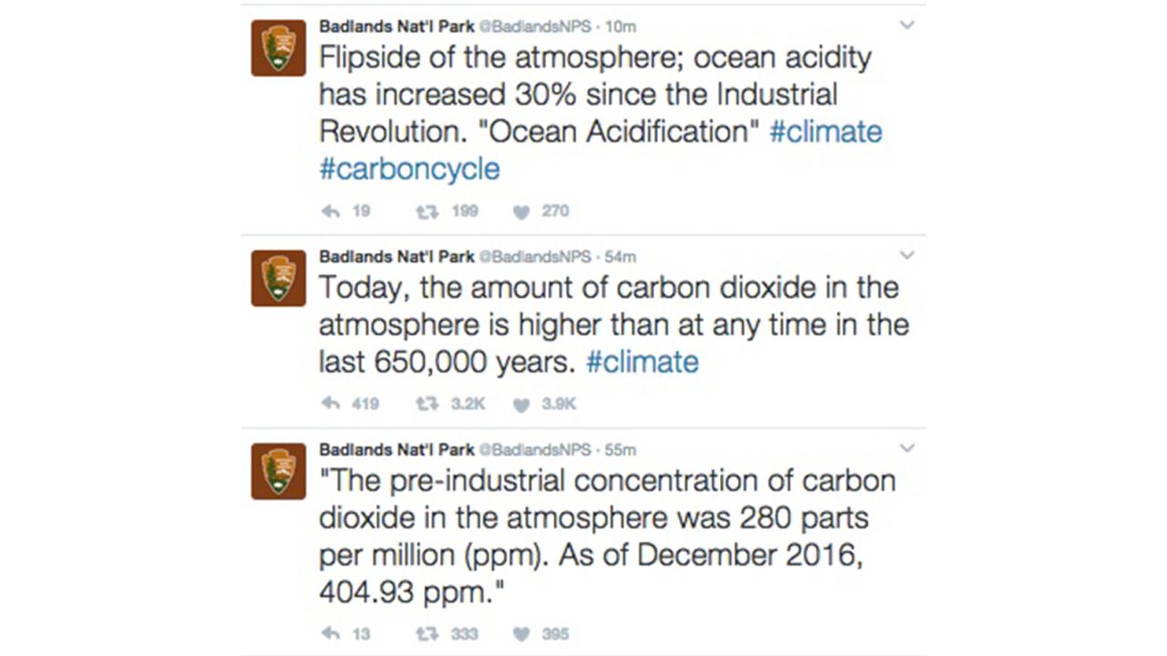Like the 404.93 ppm tweet
Screen dimensions: 1167x656
(x=521, y=633)
